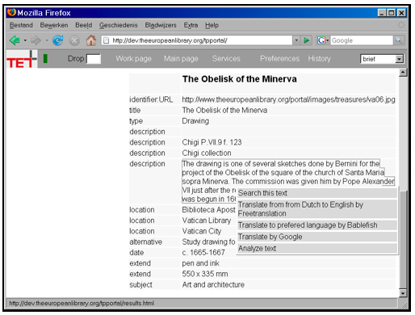Click the Vatican City location value
This screenshot has width=415, height=315.
[202, 231]
